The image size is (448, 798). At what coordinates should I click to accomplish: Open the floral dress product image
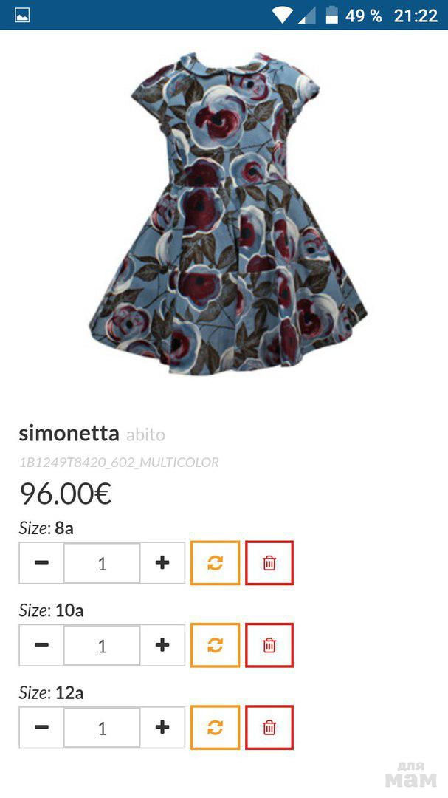[x=228, y=214]
